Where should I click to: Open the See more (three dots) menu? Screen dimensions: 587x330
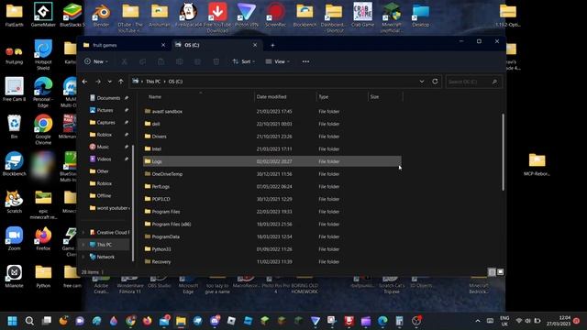tap(305, 61)
